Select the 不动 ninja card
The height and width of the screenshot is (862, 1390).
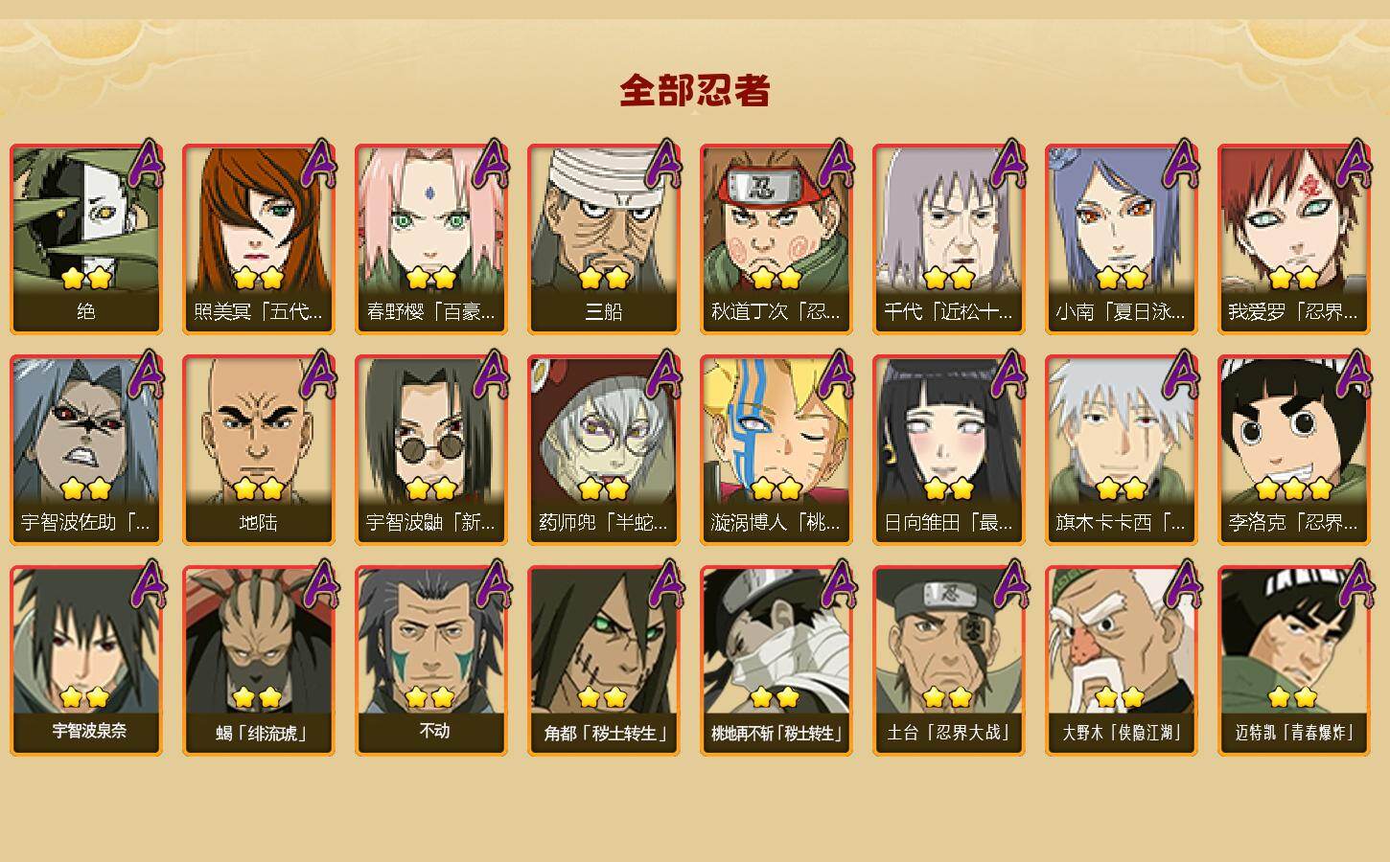(x=431, y=661)
